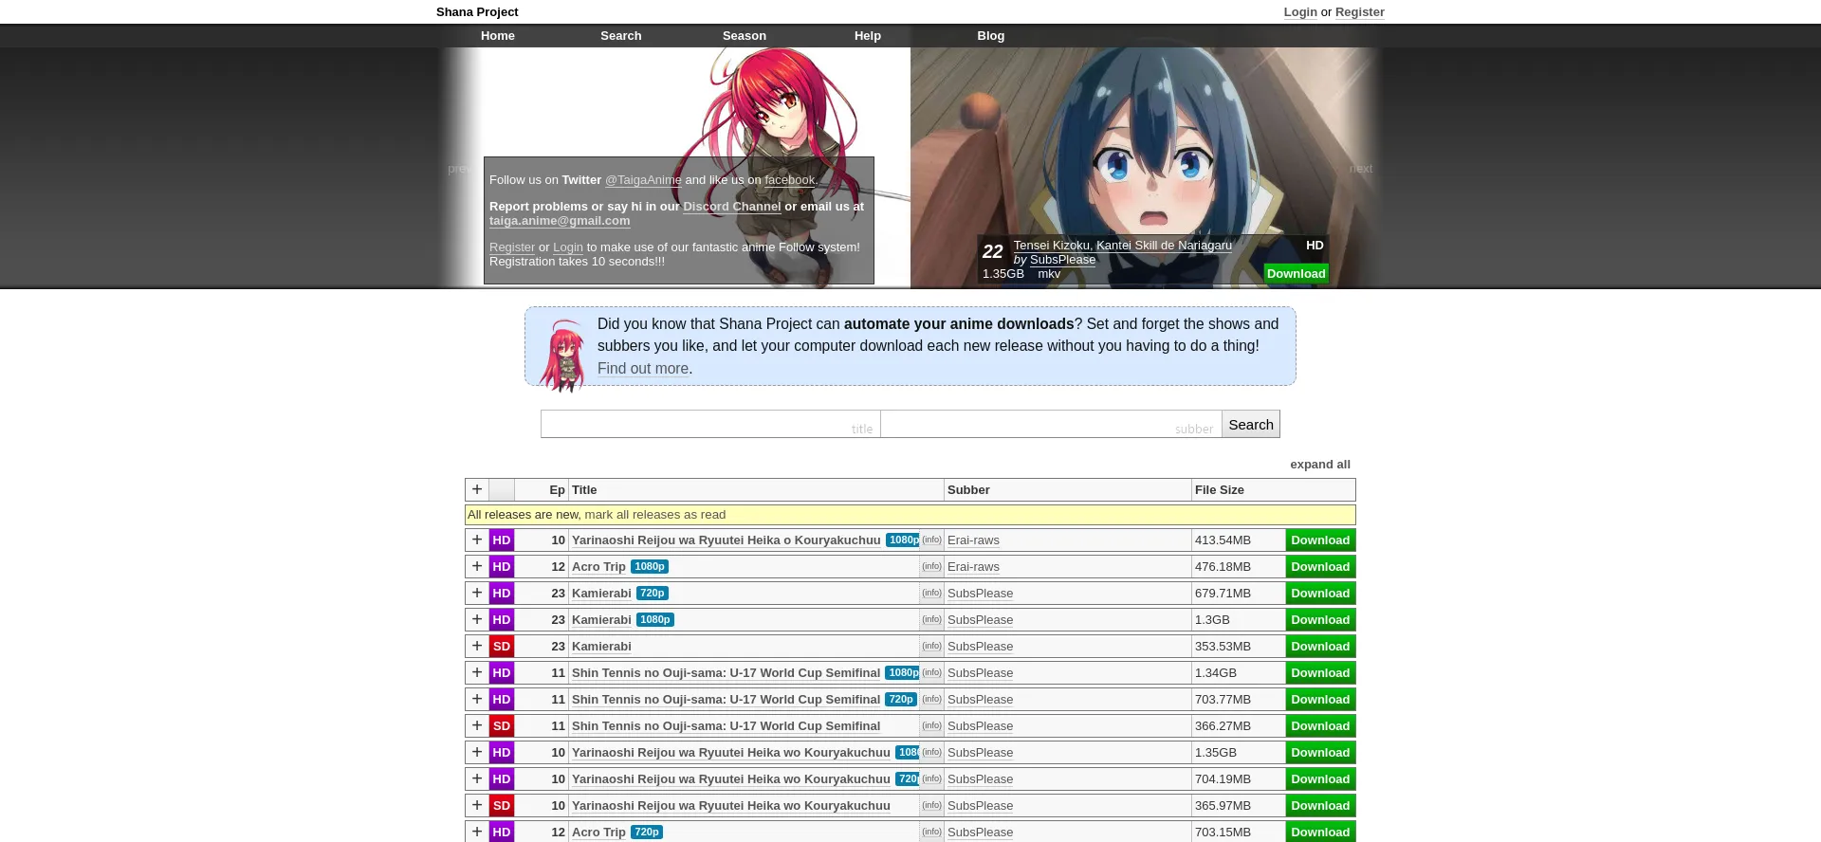This screenshot has height=842, width=1821.
Task: Open info for Shin Tennis 366.27MB release
Action: [x=931, y=725]
